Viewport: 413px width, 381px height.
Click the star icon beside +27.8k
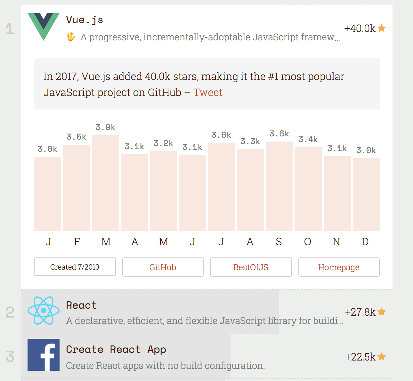pyautogui.click(x=382, y=312)
